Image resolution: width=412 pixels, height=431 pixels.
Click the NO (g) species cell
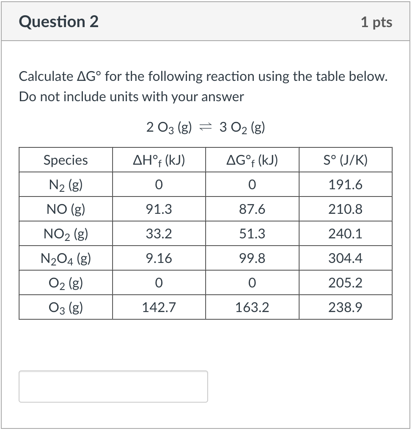(x=66, y=209)
